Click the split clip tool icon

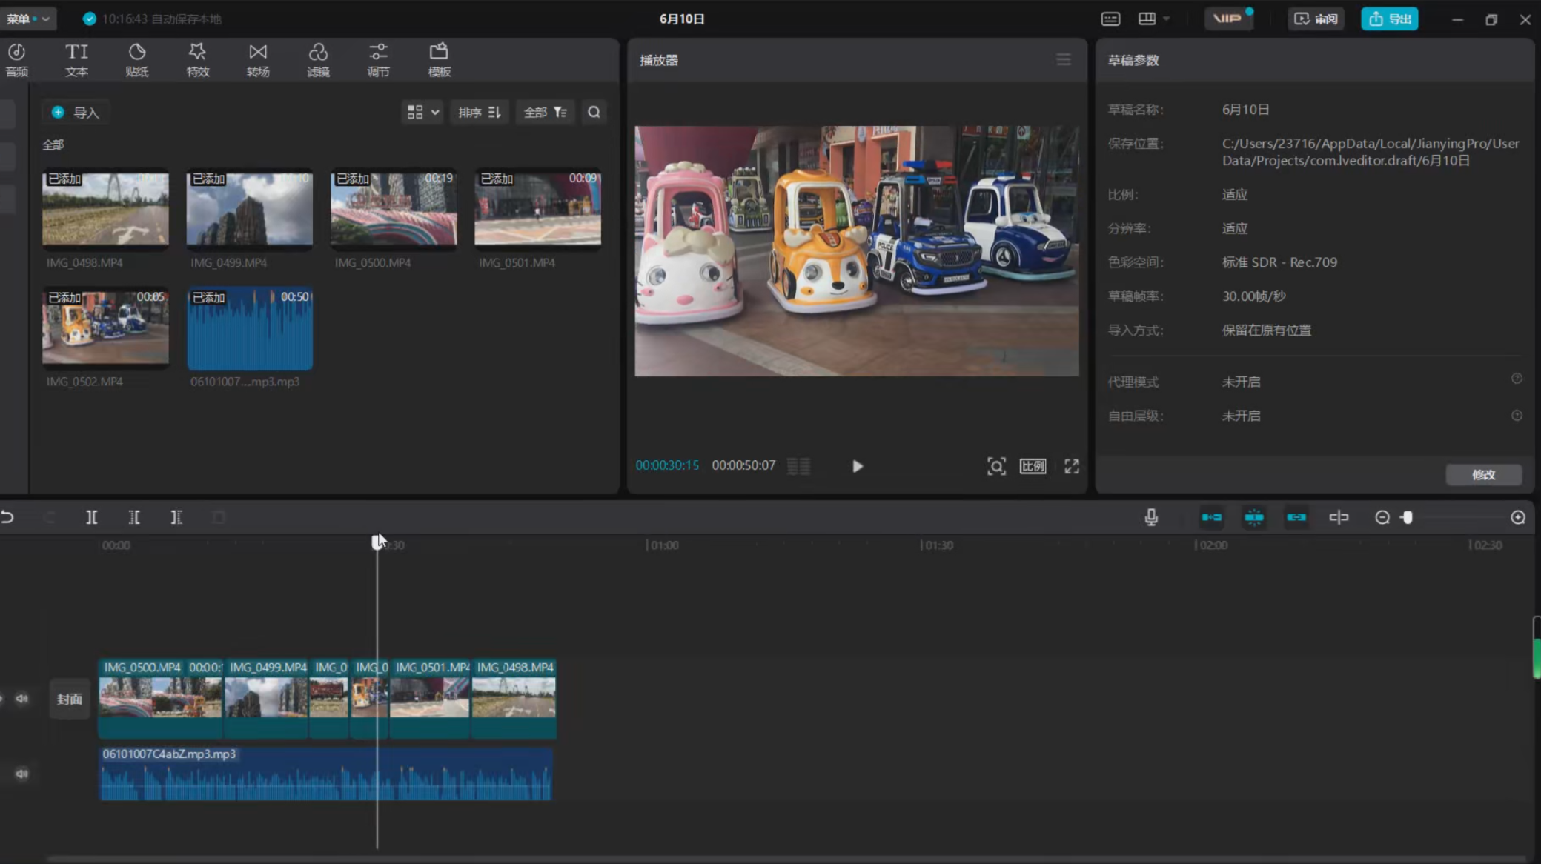[91, 517]
